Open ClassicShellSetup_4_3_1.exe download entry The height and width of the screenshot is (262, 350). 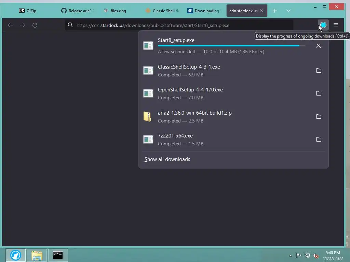226,71
